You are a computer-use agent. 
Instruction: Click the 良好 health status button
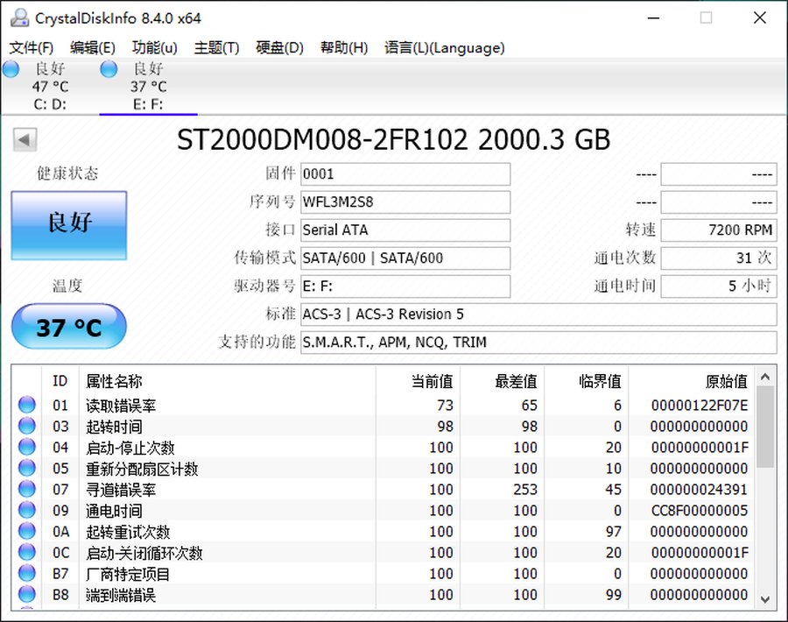pos(69,225)
